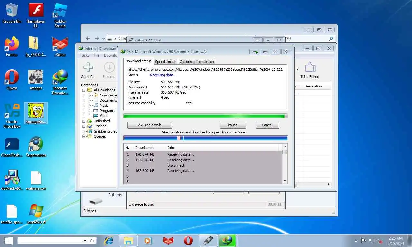The image size is (412, 247).
Task: Select the walama.swf file icon
Action: 36,180
